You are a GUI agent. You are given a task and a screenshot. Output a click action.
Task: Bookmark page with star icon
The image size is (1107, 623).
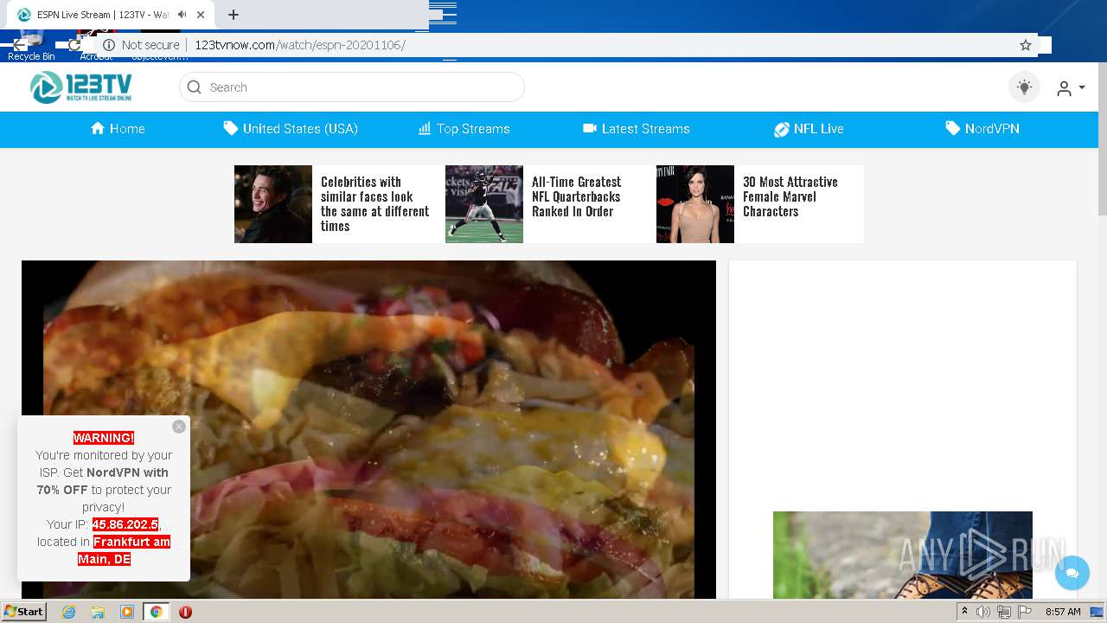tap(1026, 45)
